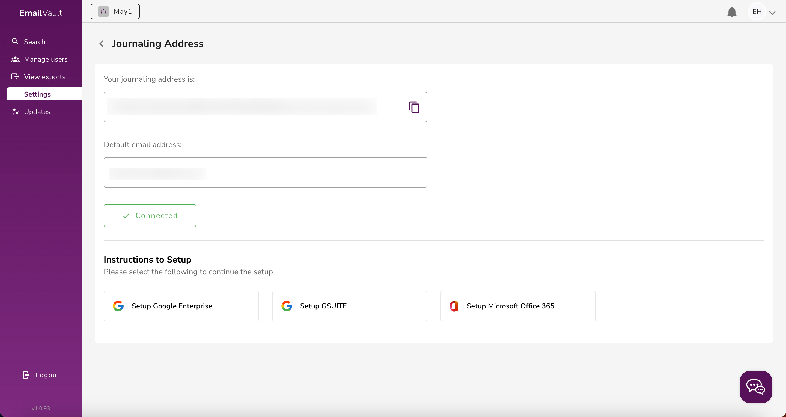Click the Updates sparkle icon in sidebar
The height and width of the screenshot is (417, 786).
[x=15, y=111]
